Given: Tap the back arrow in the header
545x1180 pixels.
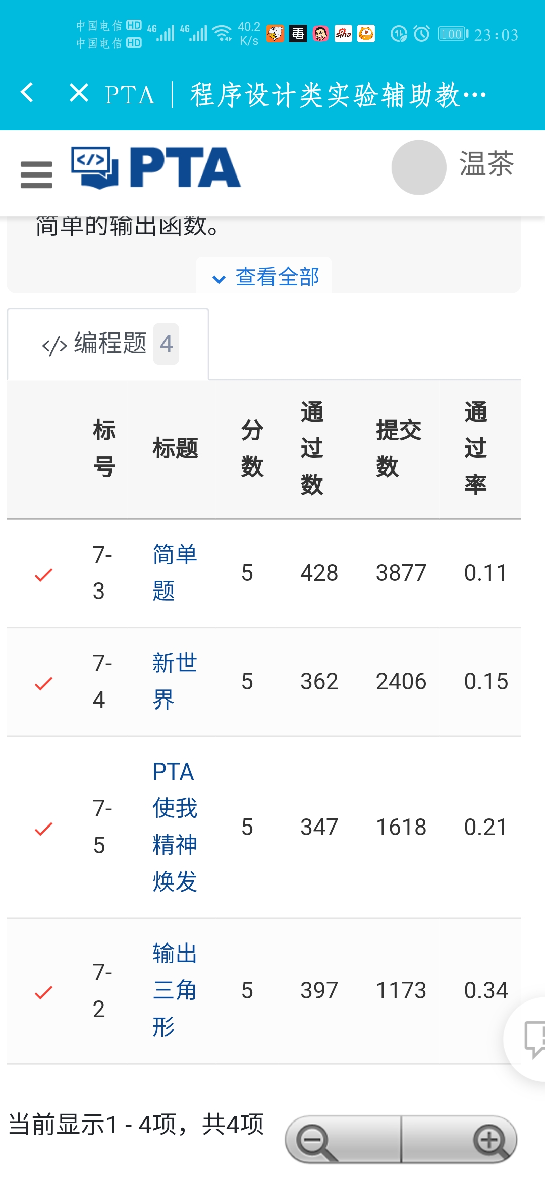Looking at the screenshot, I should tap(27, 93).
